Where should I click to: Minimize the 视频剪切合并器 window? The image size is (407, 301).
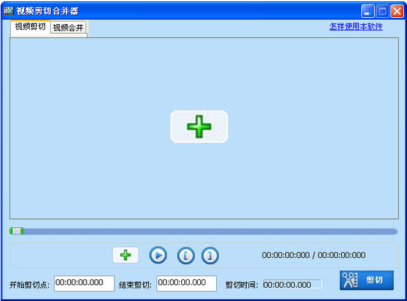(x=368, y=11)
